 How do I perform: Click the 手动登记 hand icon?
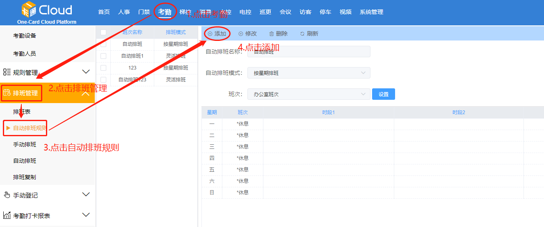coord(7,195)
